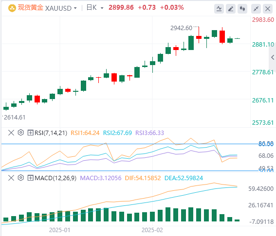
Task: Expand the right side panel chevron
Action: [273, 57]
